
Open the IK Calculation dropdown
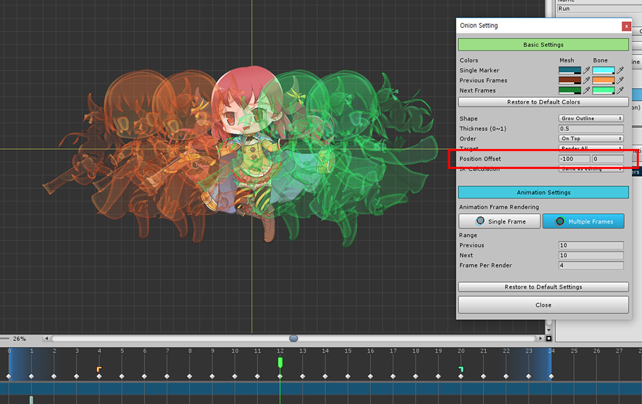coord(591,168)
